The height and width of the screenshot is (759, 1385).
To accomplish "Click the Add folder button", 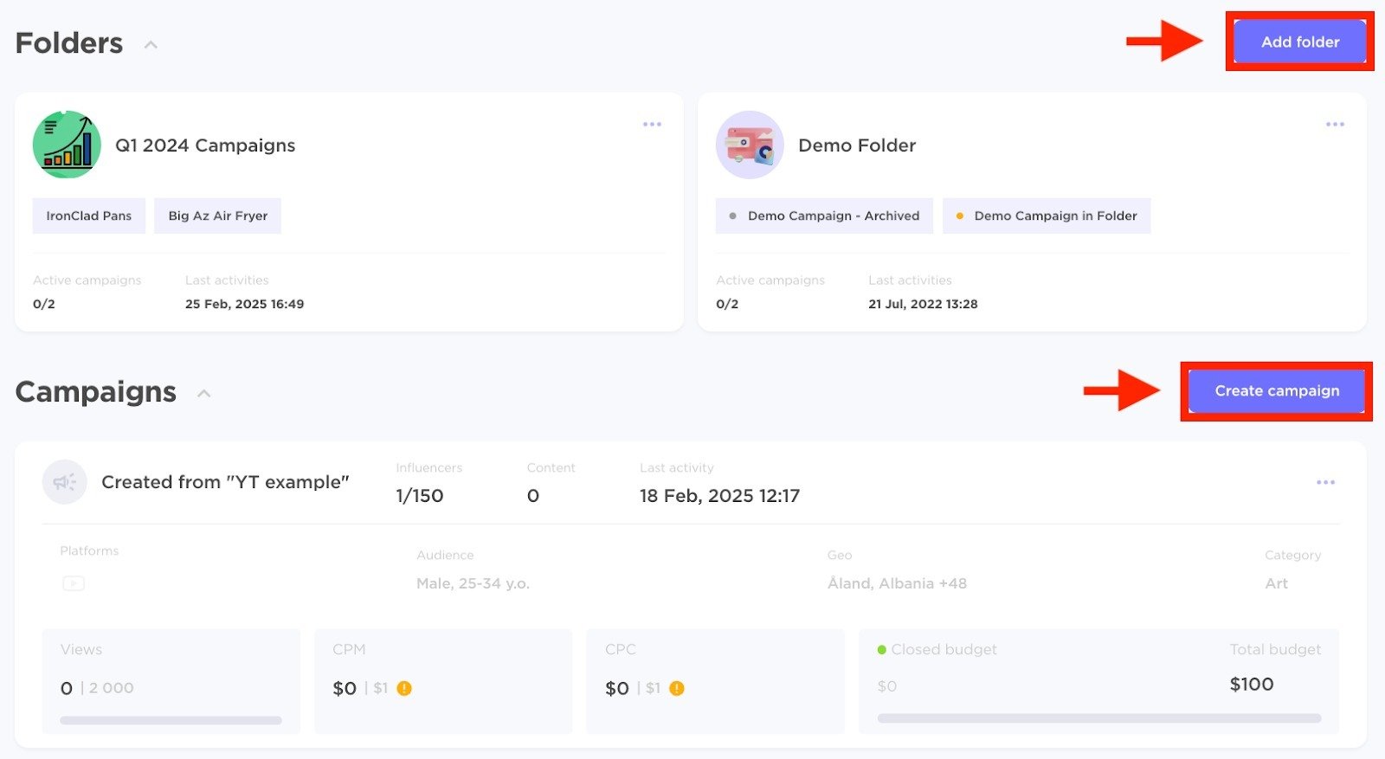I will pyautogui.click(x=1299, y=42).
